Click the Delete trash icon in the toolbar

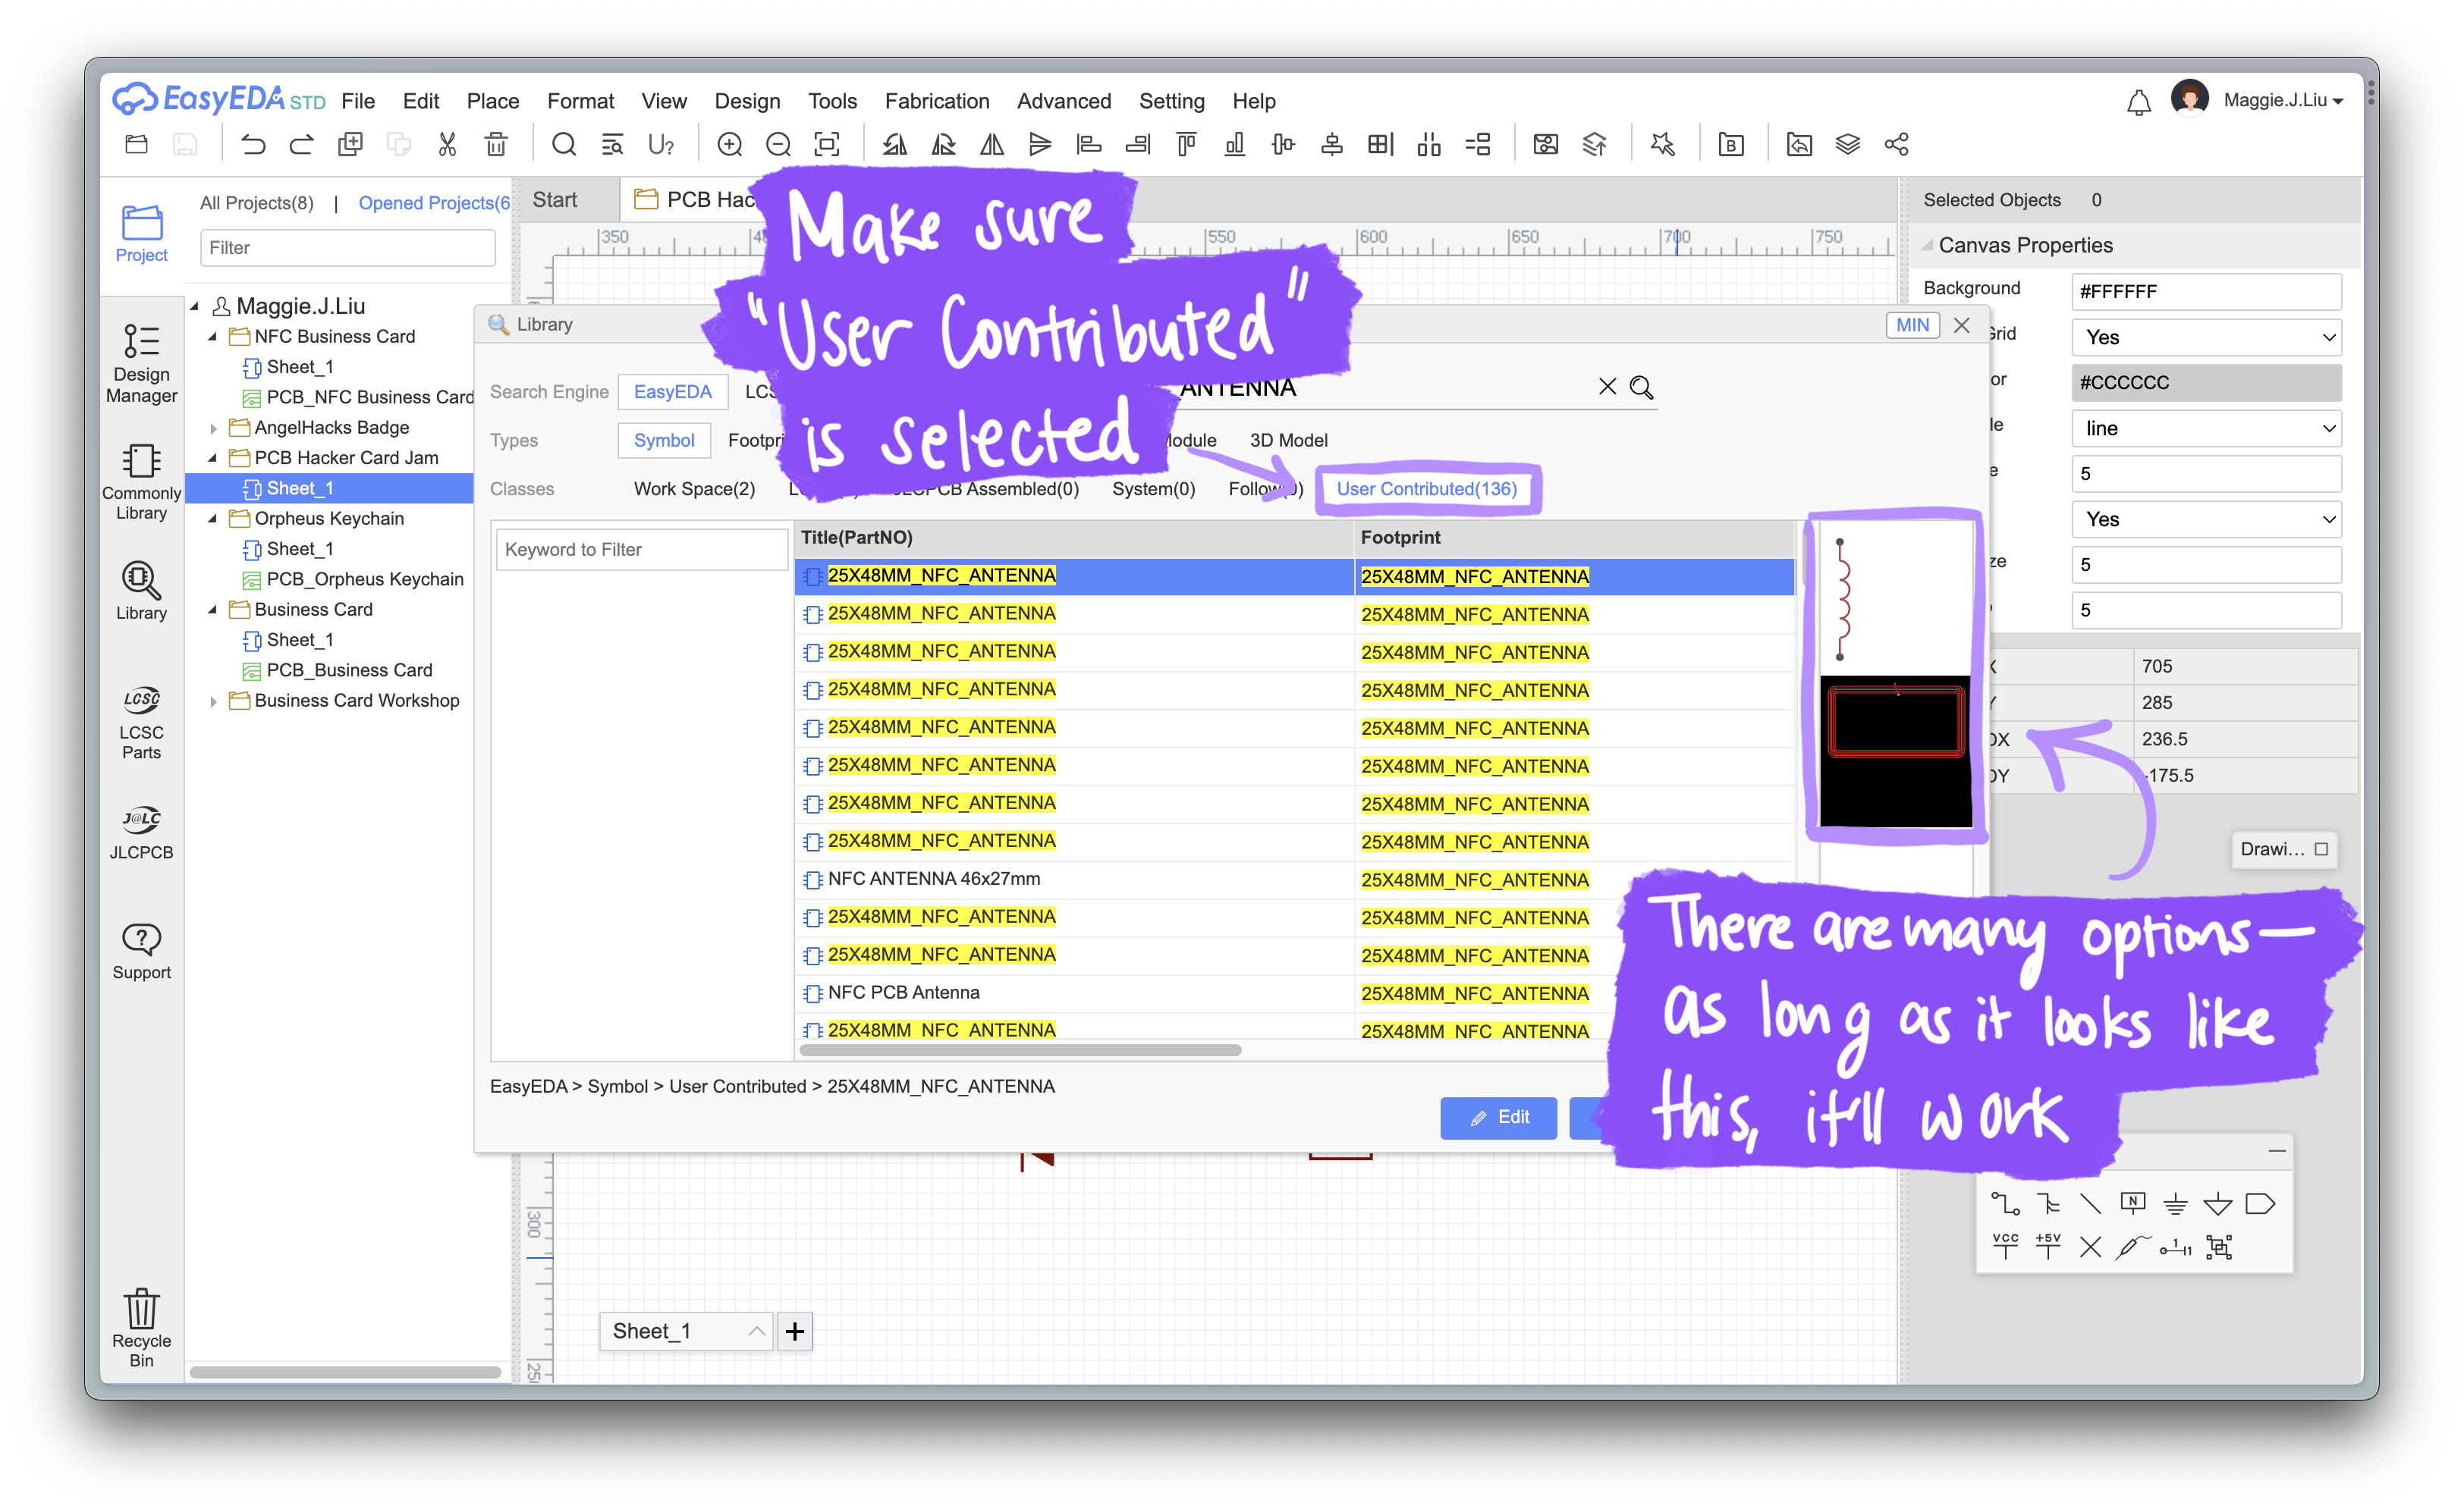tap(496, 144)
